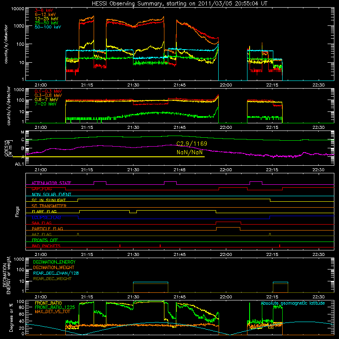
Task: Select the FLARE_FLAG label
Action: coord(44,211)
